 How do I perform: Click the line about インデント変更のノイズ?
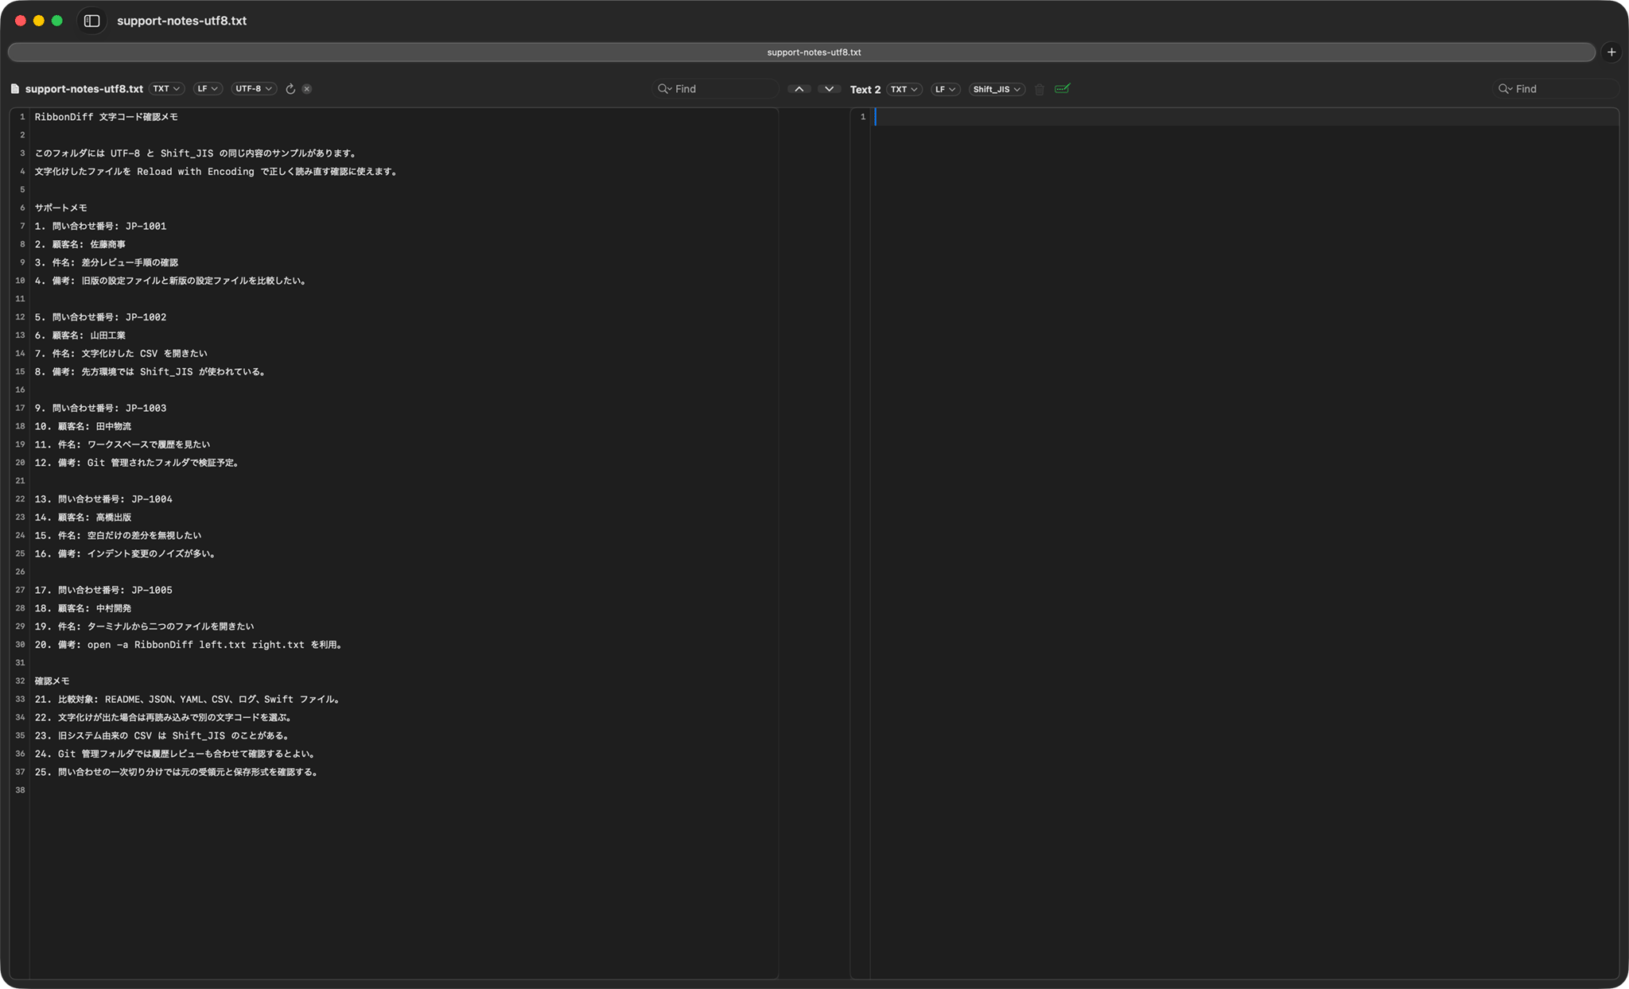click(126, 554)
